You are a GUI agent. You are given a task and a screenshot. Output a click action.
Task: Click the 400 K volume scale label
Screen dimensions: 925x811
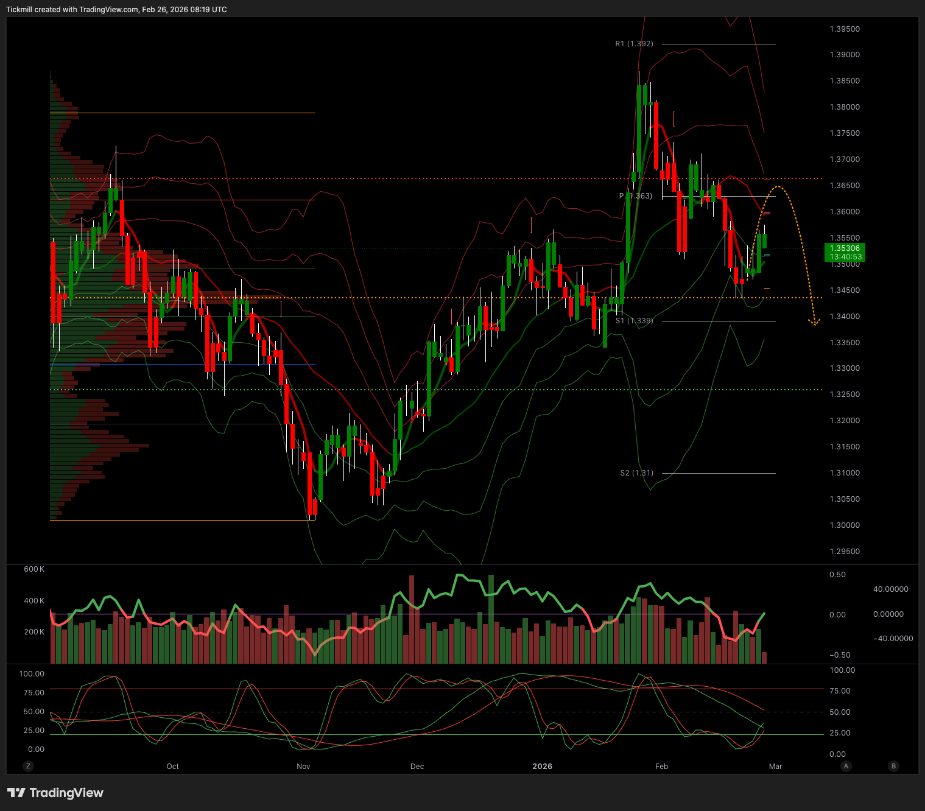(x=34, y=601)
